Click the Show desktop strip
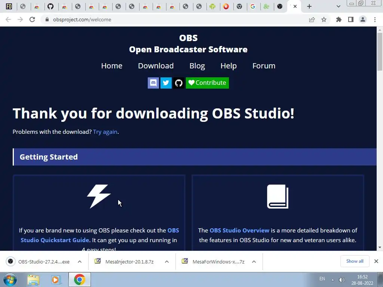This screenshot has height=287, width=383. [380, 280]
